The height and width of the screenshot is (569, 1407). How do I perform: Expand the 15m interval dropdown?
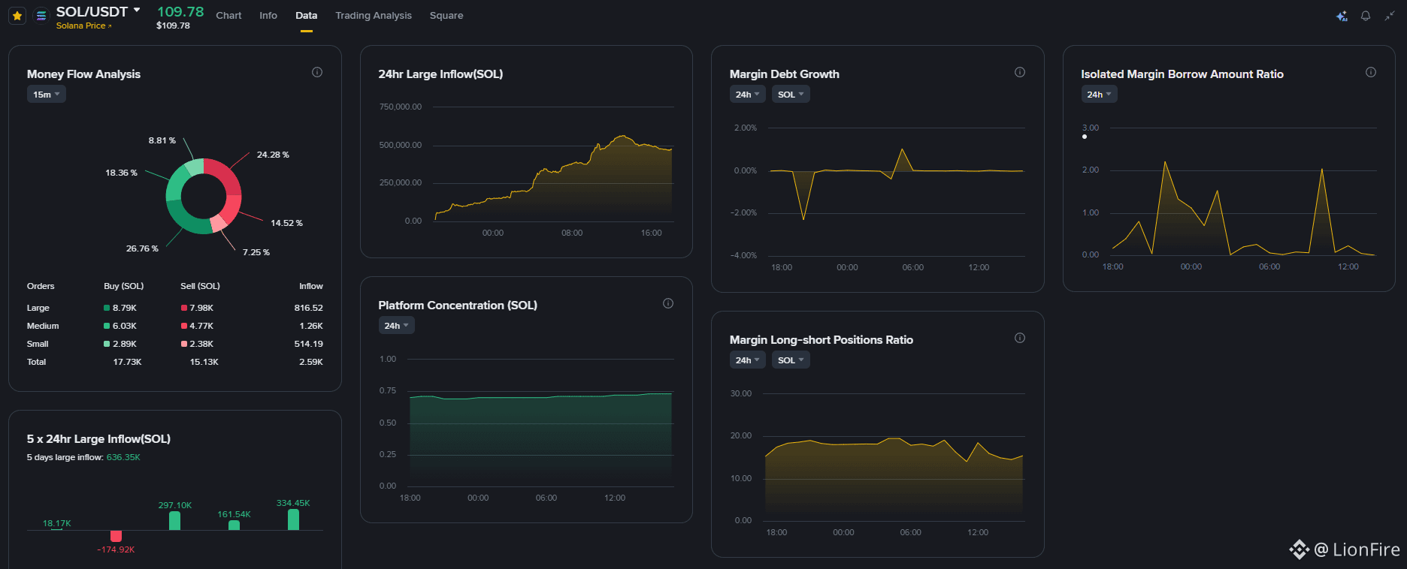(x=47, y=94)
